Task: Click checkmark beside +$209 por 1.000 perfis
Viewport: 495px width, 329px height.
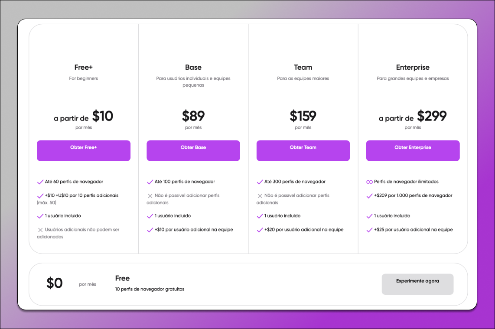Action: tap(369, 196)
